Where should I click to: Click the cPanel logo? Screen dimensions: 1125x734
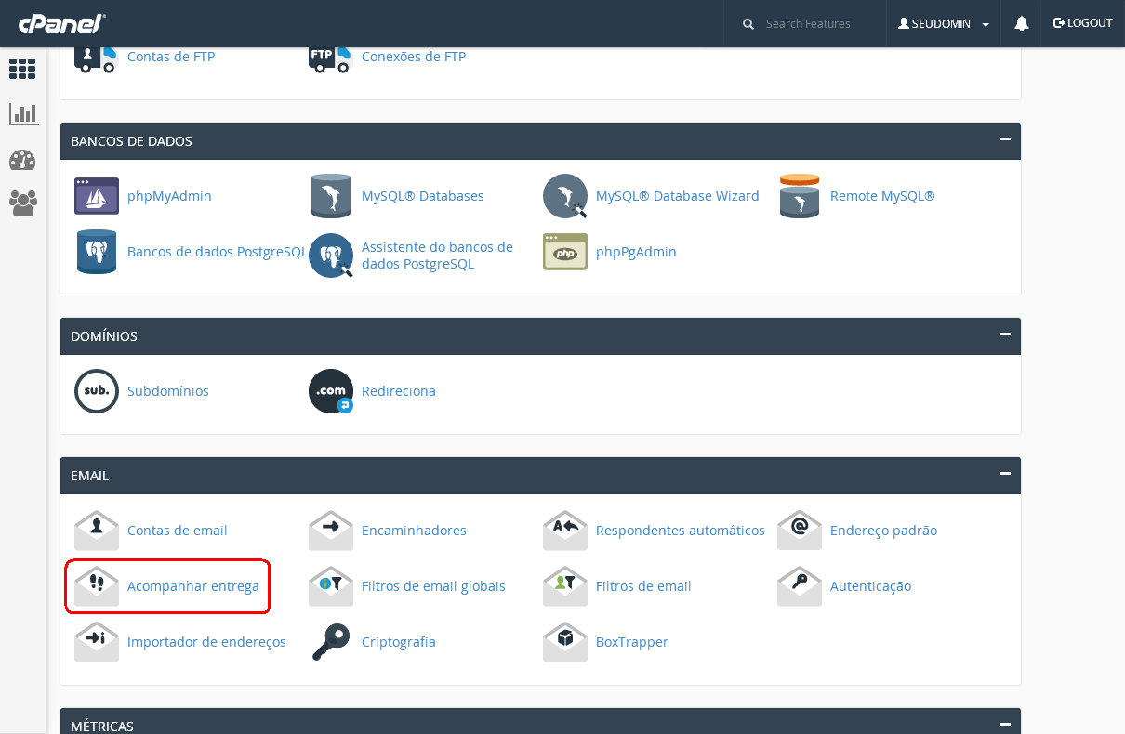[60, 24]
